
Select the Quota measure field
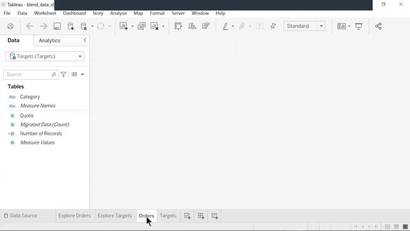[26, 116]
